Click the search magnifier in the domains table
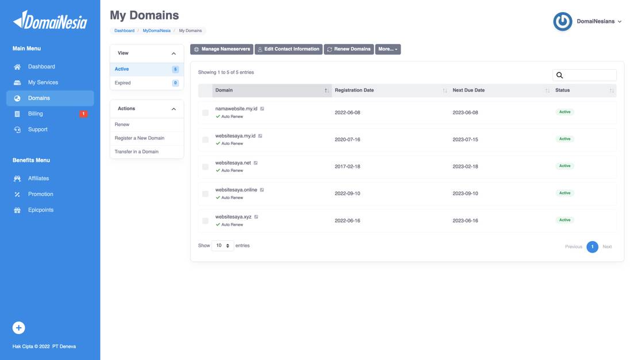This screenshot has width=634, height=360. click(x=559, y=75)
